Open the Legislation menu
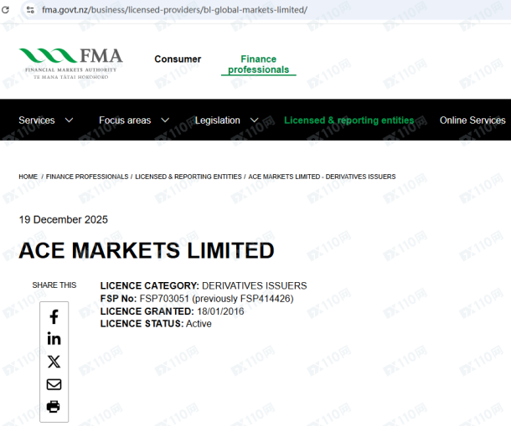The height and width of the screenshot is (426, 511). (217, 121)
